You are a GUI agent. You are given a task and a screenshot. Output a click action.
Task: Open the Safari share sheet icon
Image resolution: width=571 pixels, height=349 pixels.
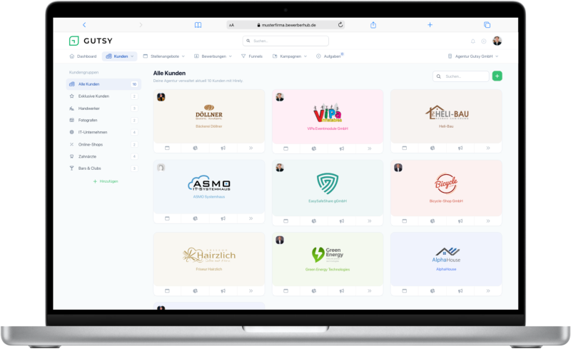click(x=373, y=25)
